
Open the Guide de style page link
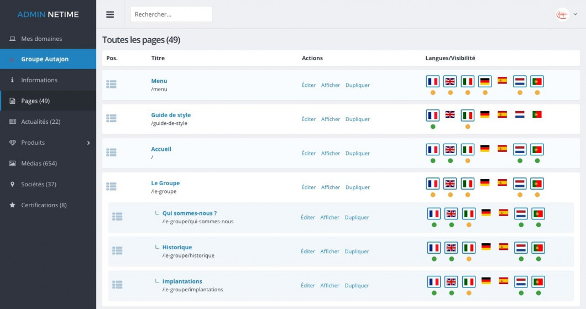(x=171, y=115)
